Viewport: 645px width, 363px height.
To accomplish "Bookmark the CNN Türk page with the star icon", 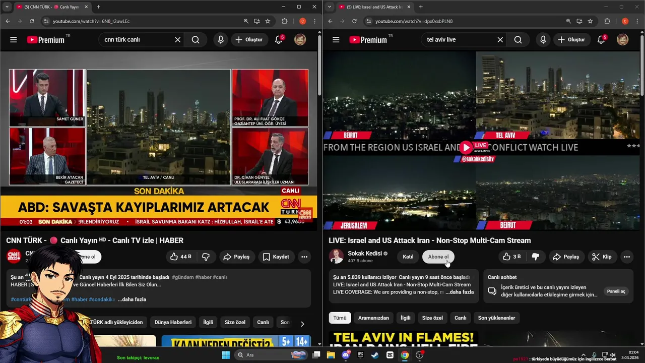I will [268, 21].
